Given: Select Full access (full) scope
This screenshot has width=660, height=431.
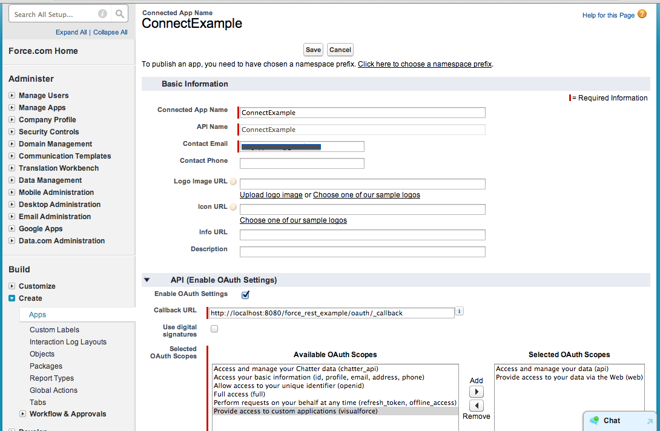Looking at the screenshot, I should [x=240, y=395].
